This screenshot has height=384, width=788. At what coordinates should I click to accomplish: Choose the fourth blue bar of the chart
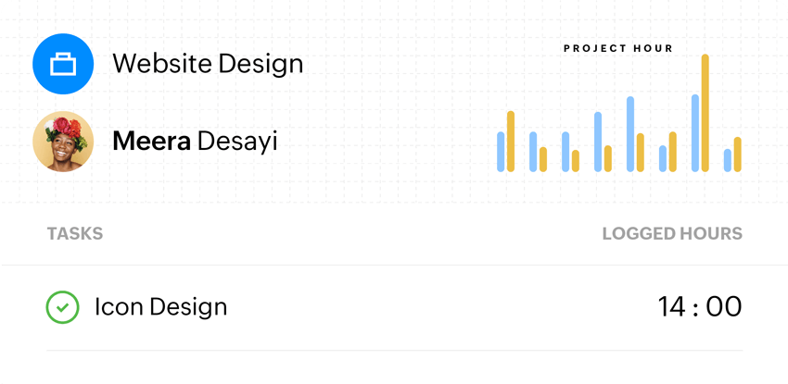[598, 142]
